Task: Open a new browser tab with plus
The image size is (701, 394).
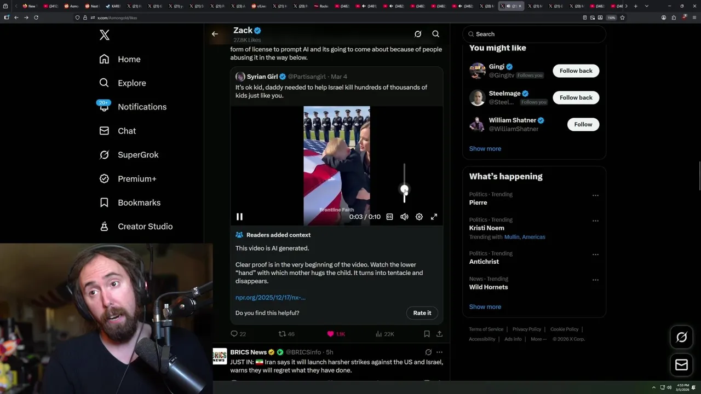Action: coord(635,6)
